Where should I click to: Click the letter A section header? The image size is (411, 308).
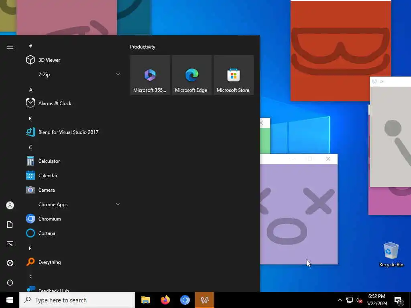click(x=31, y=89)
